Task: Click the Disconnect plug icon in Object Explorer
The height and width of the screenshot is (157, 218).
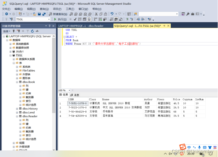Action: click(18, 31)
